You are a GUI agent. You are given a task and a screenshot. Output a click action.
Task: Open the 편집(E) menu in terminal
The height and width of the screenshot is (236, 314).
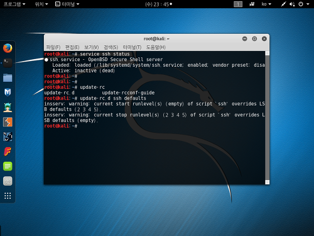[72, 47]
